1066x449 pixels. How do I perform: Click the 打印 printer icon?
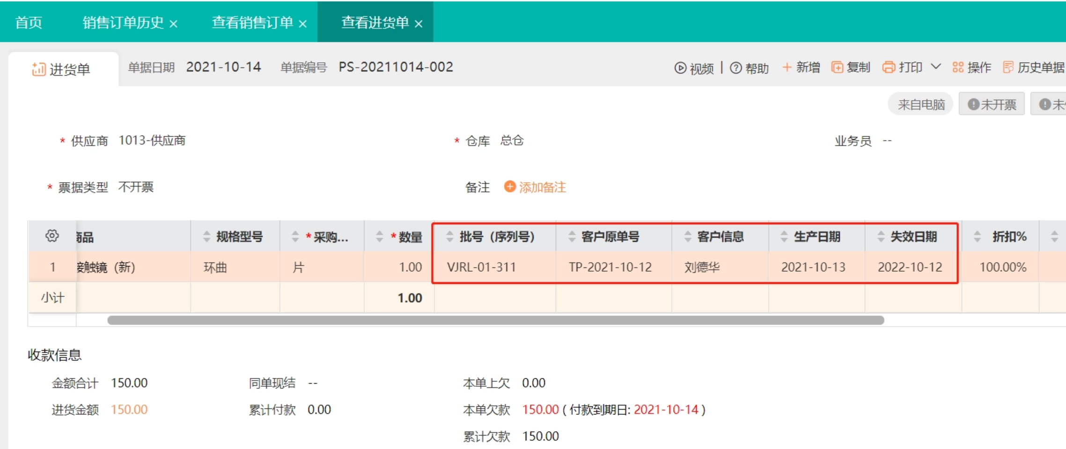pos(888,67)
